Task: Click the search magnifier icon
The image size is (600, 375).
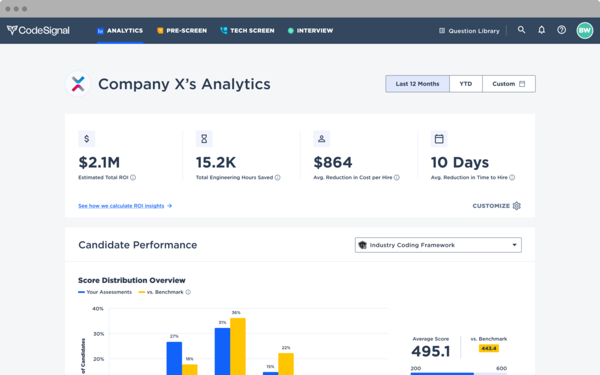Action: point(521,30)
